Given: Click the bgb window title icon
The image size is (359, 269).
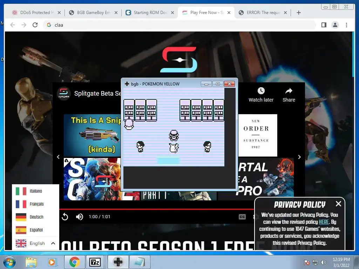Looking at the screenshot, I should point(127,84).
